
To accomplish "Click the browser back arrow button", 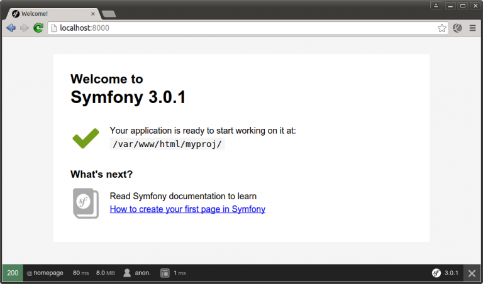I will click(11, 28).
